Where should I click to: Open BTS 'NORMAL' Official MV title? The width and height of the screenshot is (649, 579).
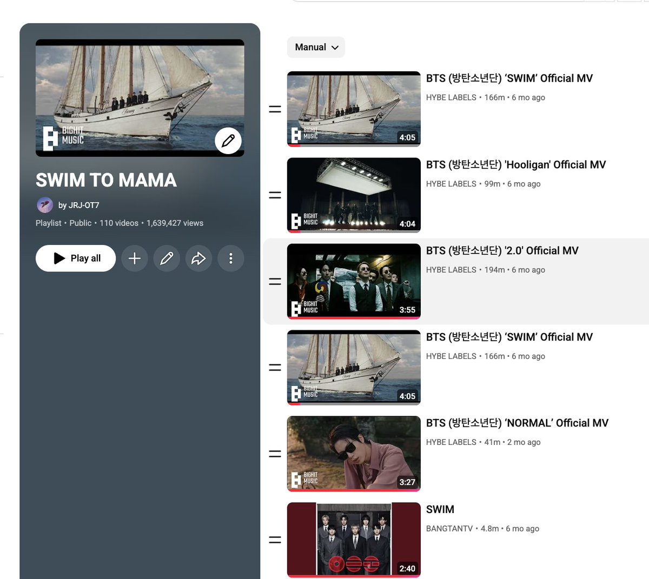518,423
